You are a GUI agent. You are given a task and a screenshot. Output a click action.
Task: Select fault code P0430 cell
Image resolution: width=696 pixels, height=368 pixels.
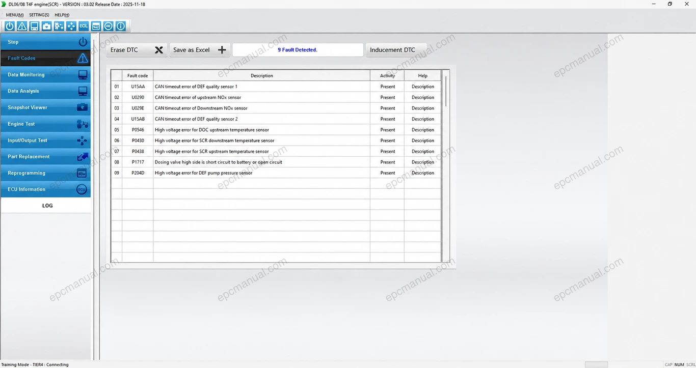tap(138, 140)
